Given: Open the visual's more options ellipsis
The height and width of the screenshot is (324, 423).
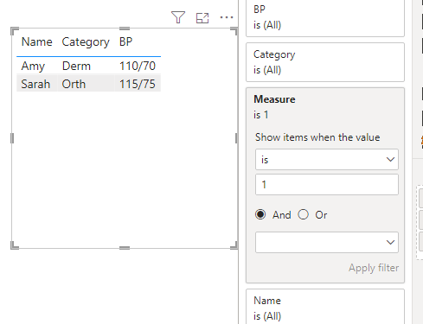Looking at the screenshot, I should (227, 17).
